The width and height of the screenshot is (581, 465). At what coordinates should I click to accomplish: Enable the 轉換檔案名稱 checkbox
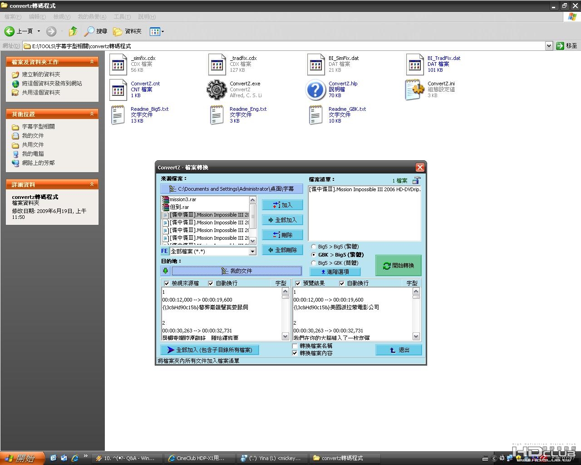[295, 346]
